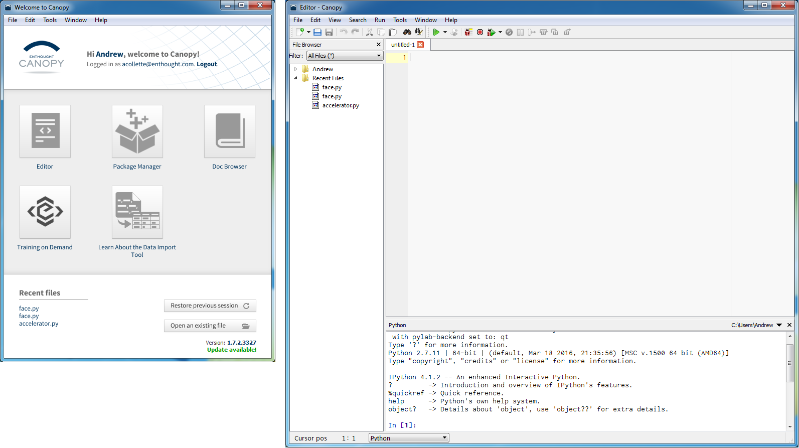
Task: Expand the Andrew folder in File Browser
Action: click(x=295, y=69)
